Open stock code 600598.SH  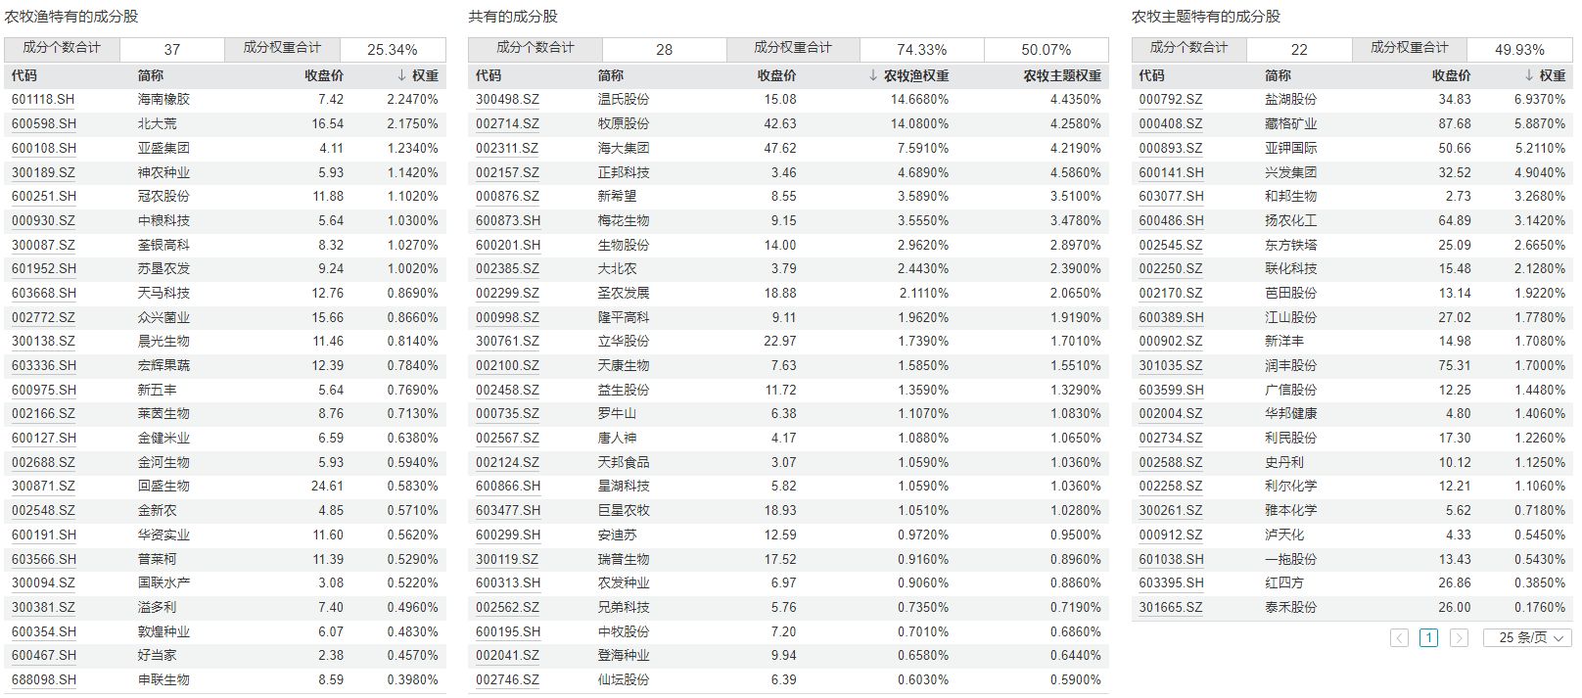point(43,124)
